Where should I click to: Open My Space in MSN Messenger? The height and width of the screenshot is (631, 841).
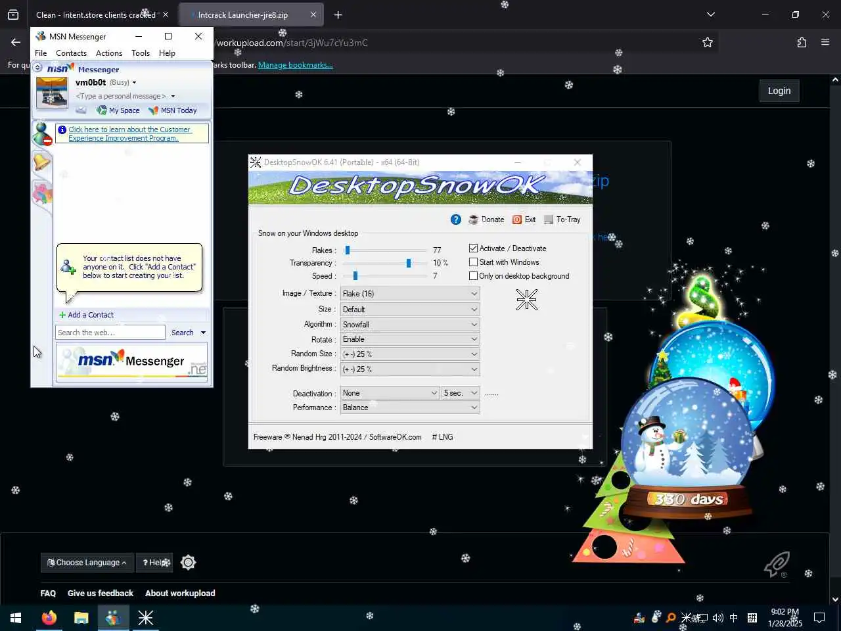118,110
